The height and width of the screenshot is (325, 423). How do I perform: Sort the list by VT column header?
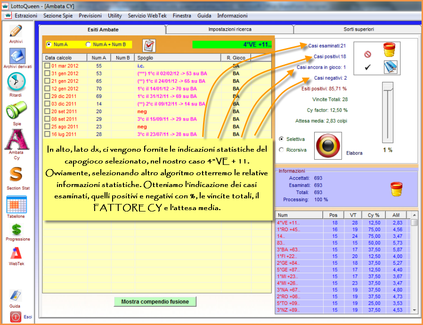click(x=353, y=215)
